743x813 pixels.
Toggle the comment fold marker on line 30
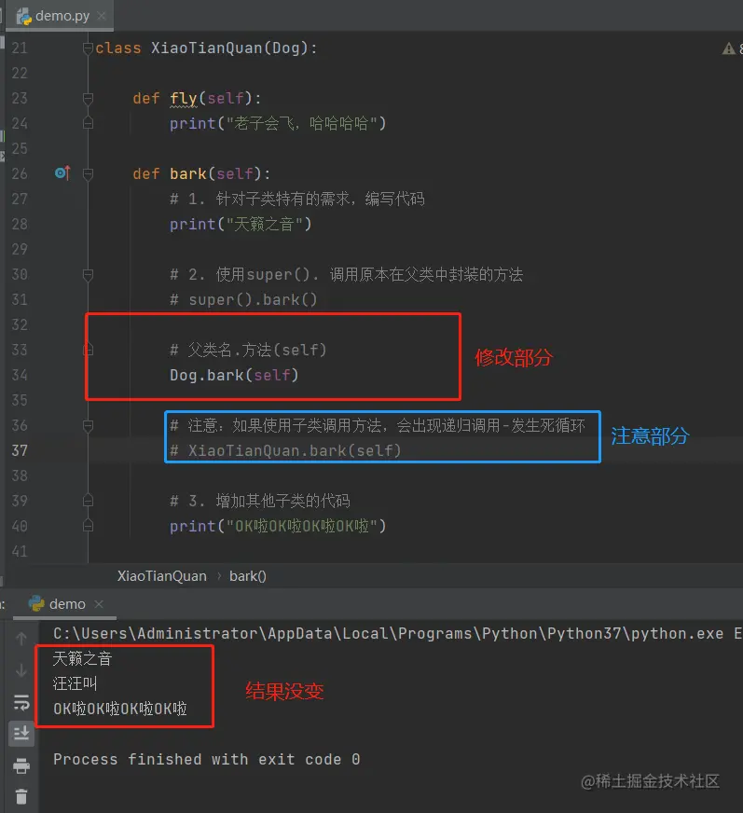pyautogui.click(x=88, y=274)
